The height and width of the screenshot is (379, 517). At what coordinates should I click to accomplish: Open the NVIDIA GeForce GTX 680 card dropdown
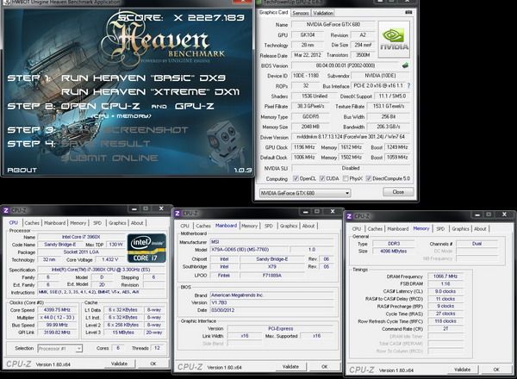pyautogui.click(x=305, y=193)
